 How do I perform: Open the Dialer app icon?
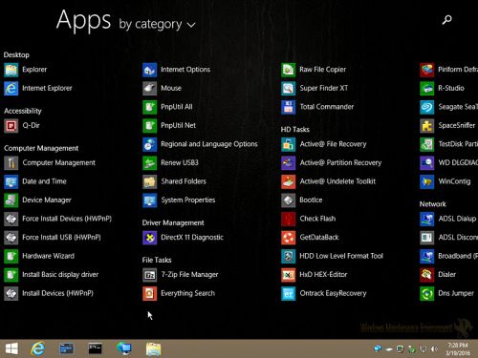click(x=427, y=275)
